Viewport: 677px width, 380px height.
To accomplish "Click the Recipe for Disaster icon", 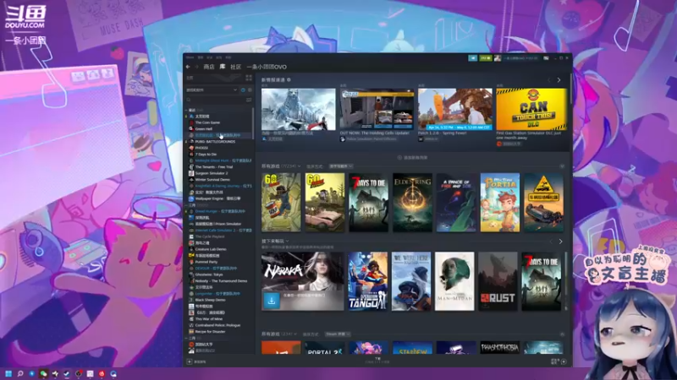I will click(x=191, y=332).
